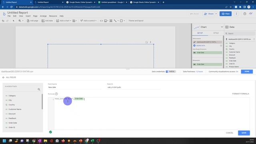The image size is (256, 144).
Task: Open the more options menu near View
Action: point(236,14)
